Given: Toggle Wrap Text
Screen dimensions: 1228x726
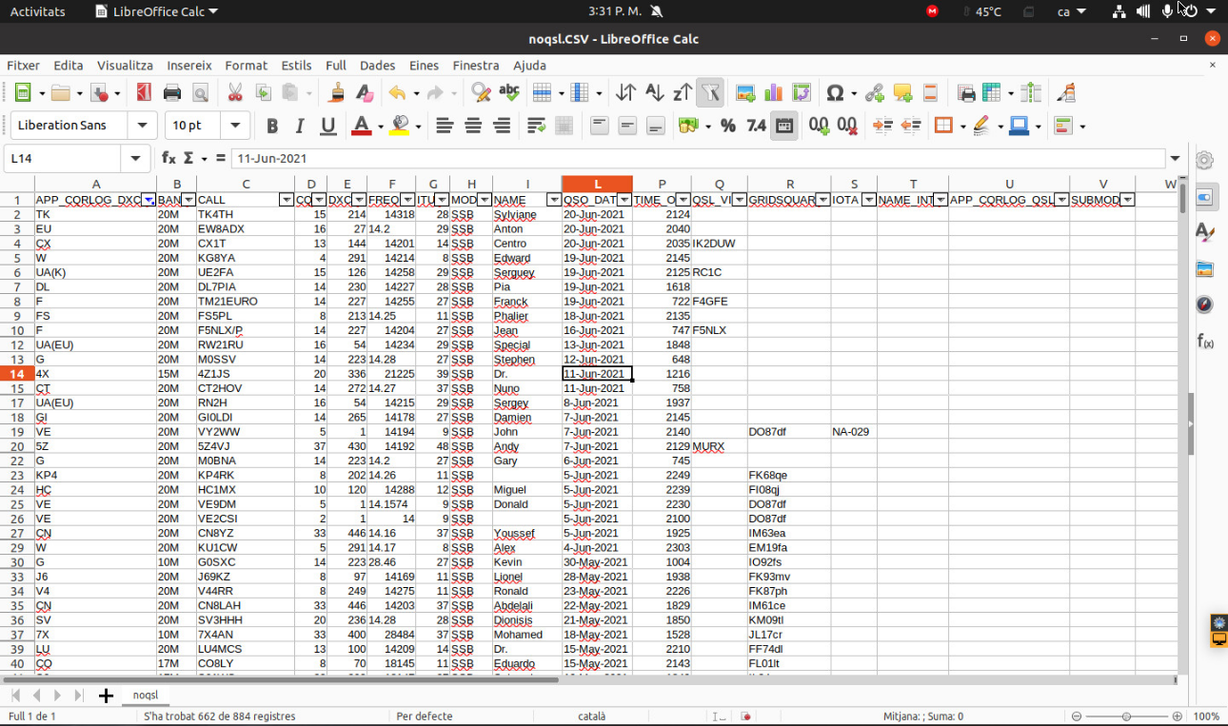Looking at the screenshot, I should click(x=536, y=126).
